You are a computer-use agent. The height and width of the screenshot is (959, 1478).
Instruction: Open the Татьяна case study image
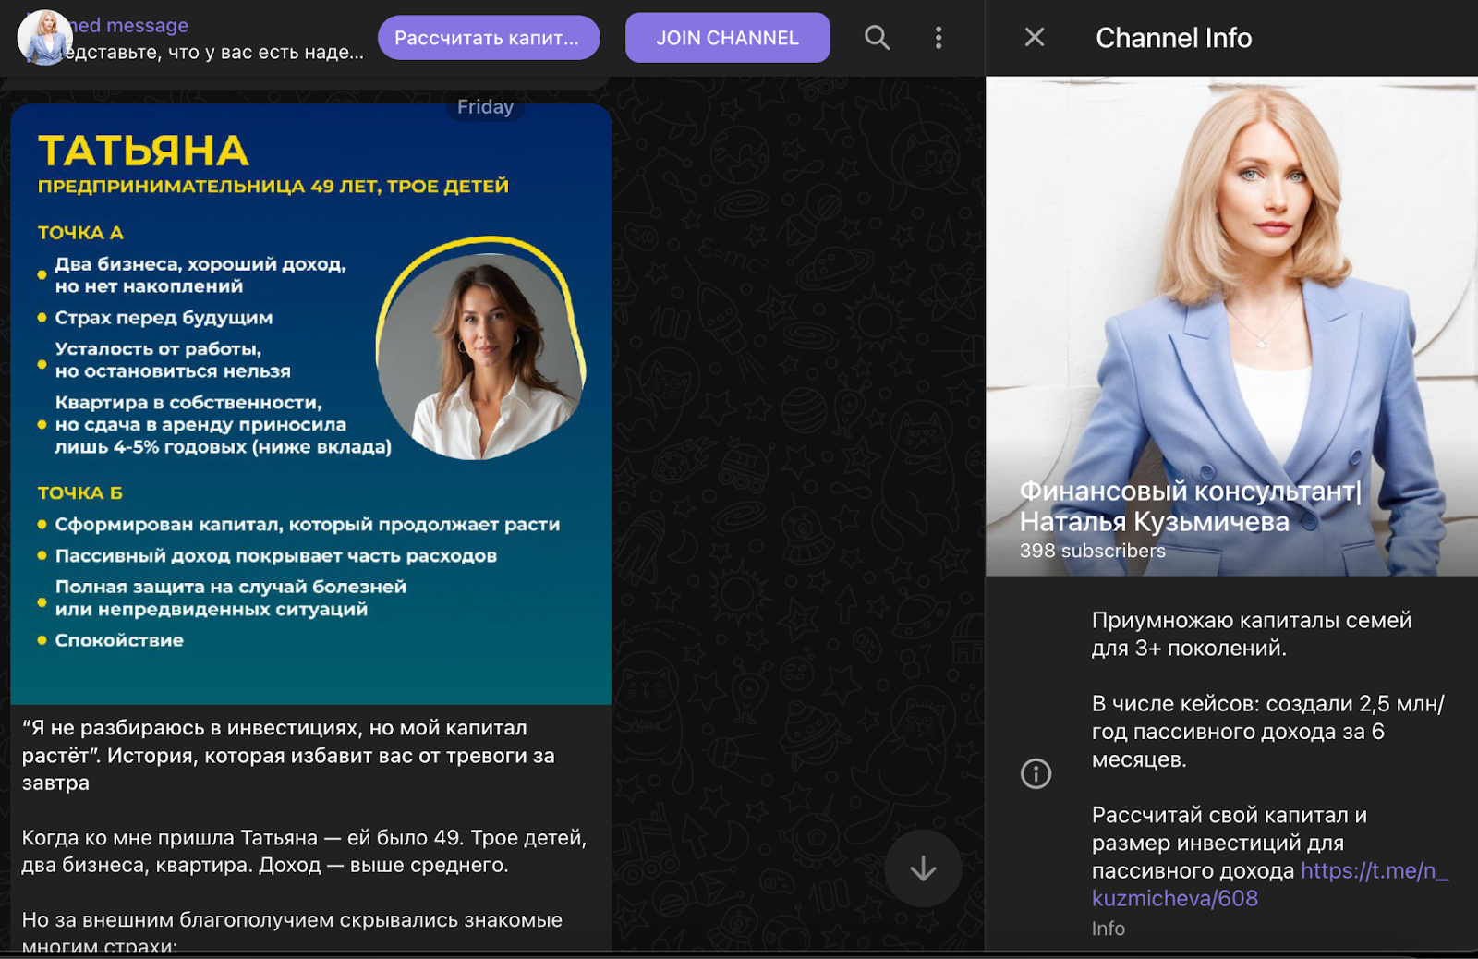coord(310,404)
